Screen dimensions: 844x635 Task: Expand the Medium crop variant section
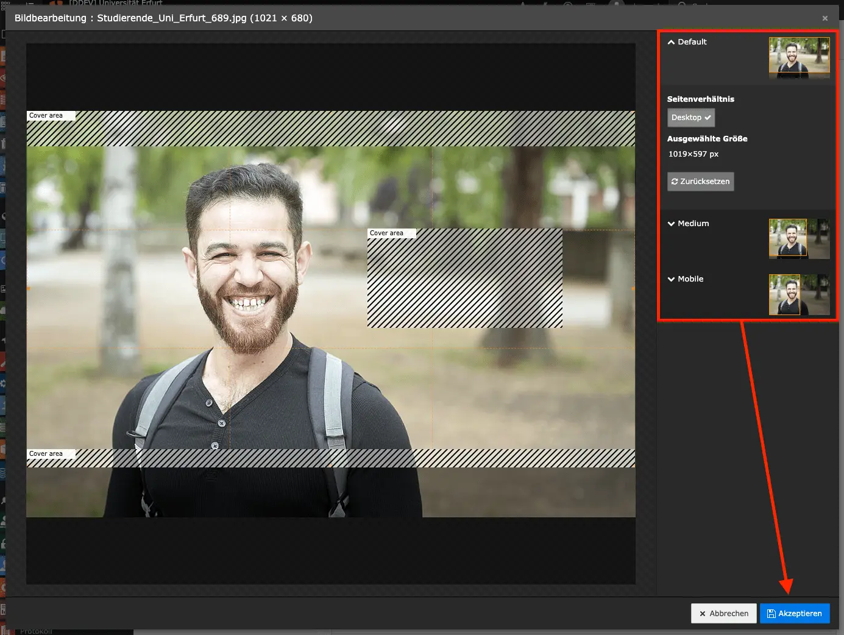pyautogui.click(x=688, y=224)
